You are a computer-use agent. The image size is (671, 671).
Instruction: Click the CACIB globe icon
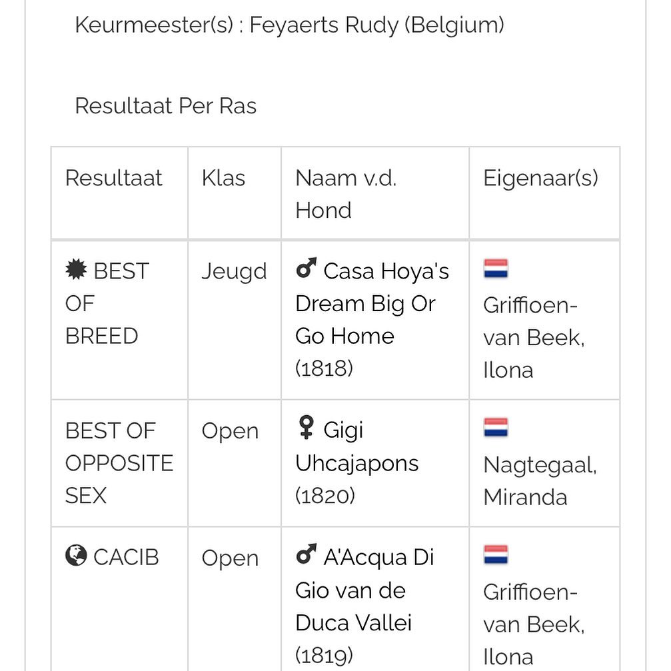coord(76,556)
